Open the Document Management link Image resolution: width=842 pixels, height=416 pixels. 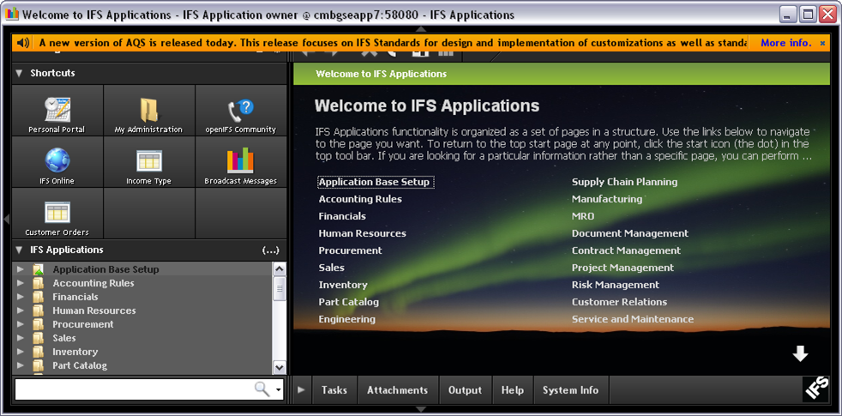pos(630,234)
